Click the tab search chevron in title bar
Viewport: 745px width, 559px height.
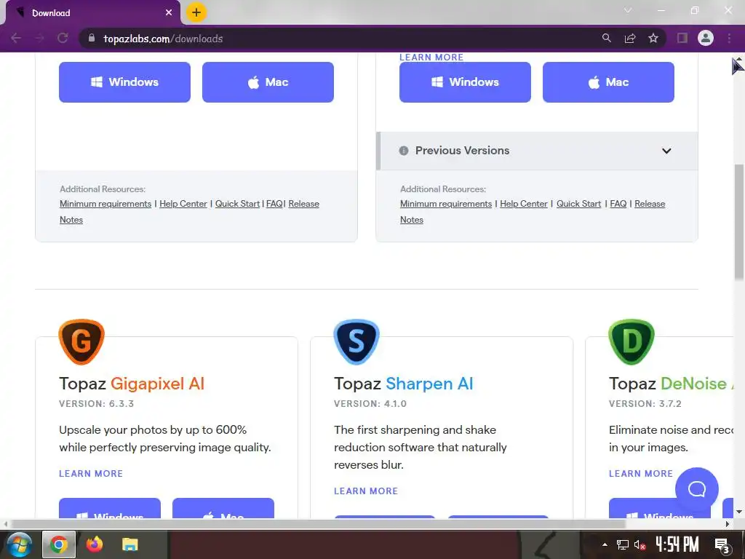pyautogui.click(x=628, y=10)
